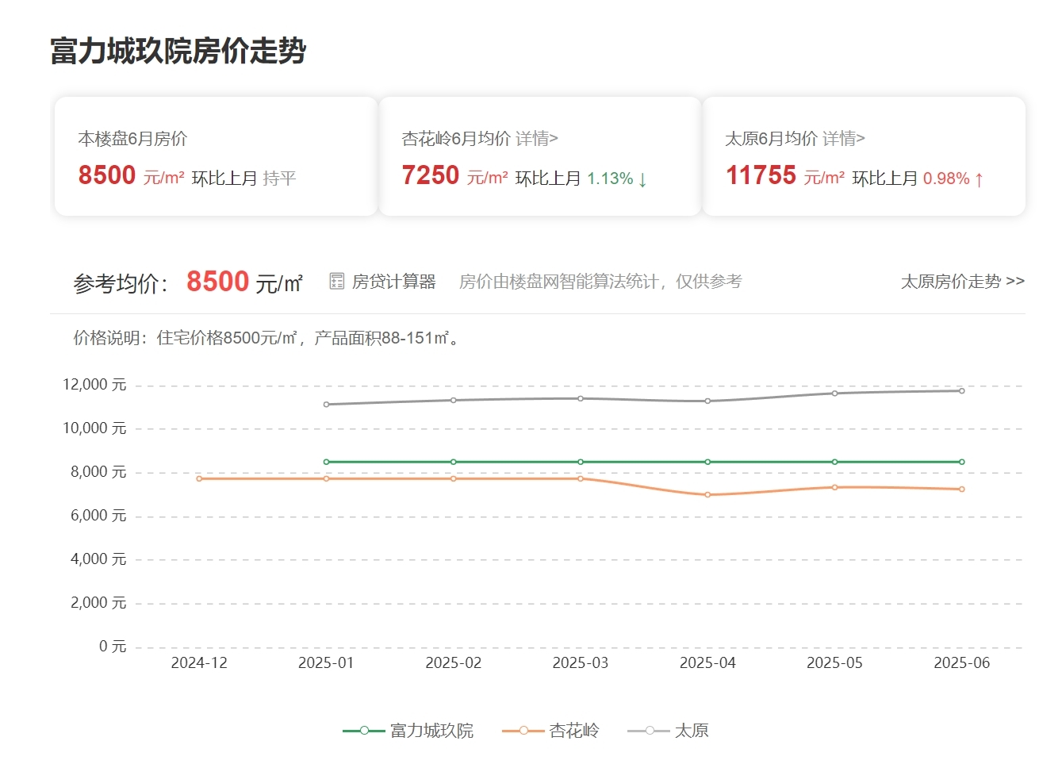Viewport: 1062px width, 764px height.
Task: Click the green down arrow beside 1.13%
Action: (x=641, y=179)
